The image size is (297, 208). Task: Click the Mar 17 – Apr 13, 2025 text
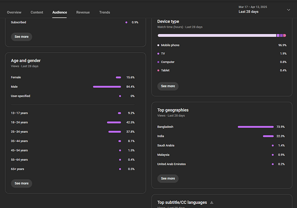(253, 7)
